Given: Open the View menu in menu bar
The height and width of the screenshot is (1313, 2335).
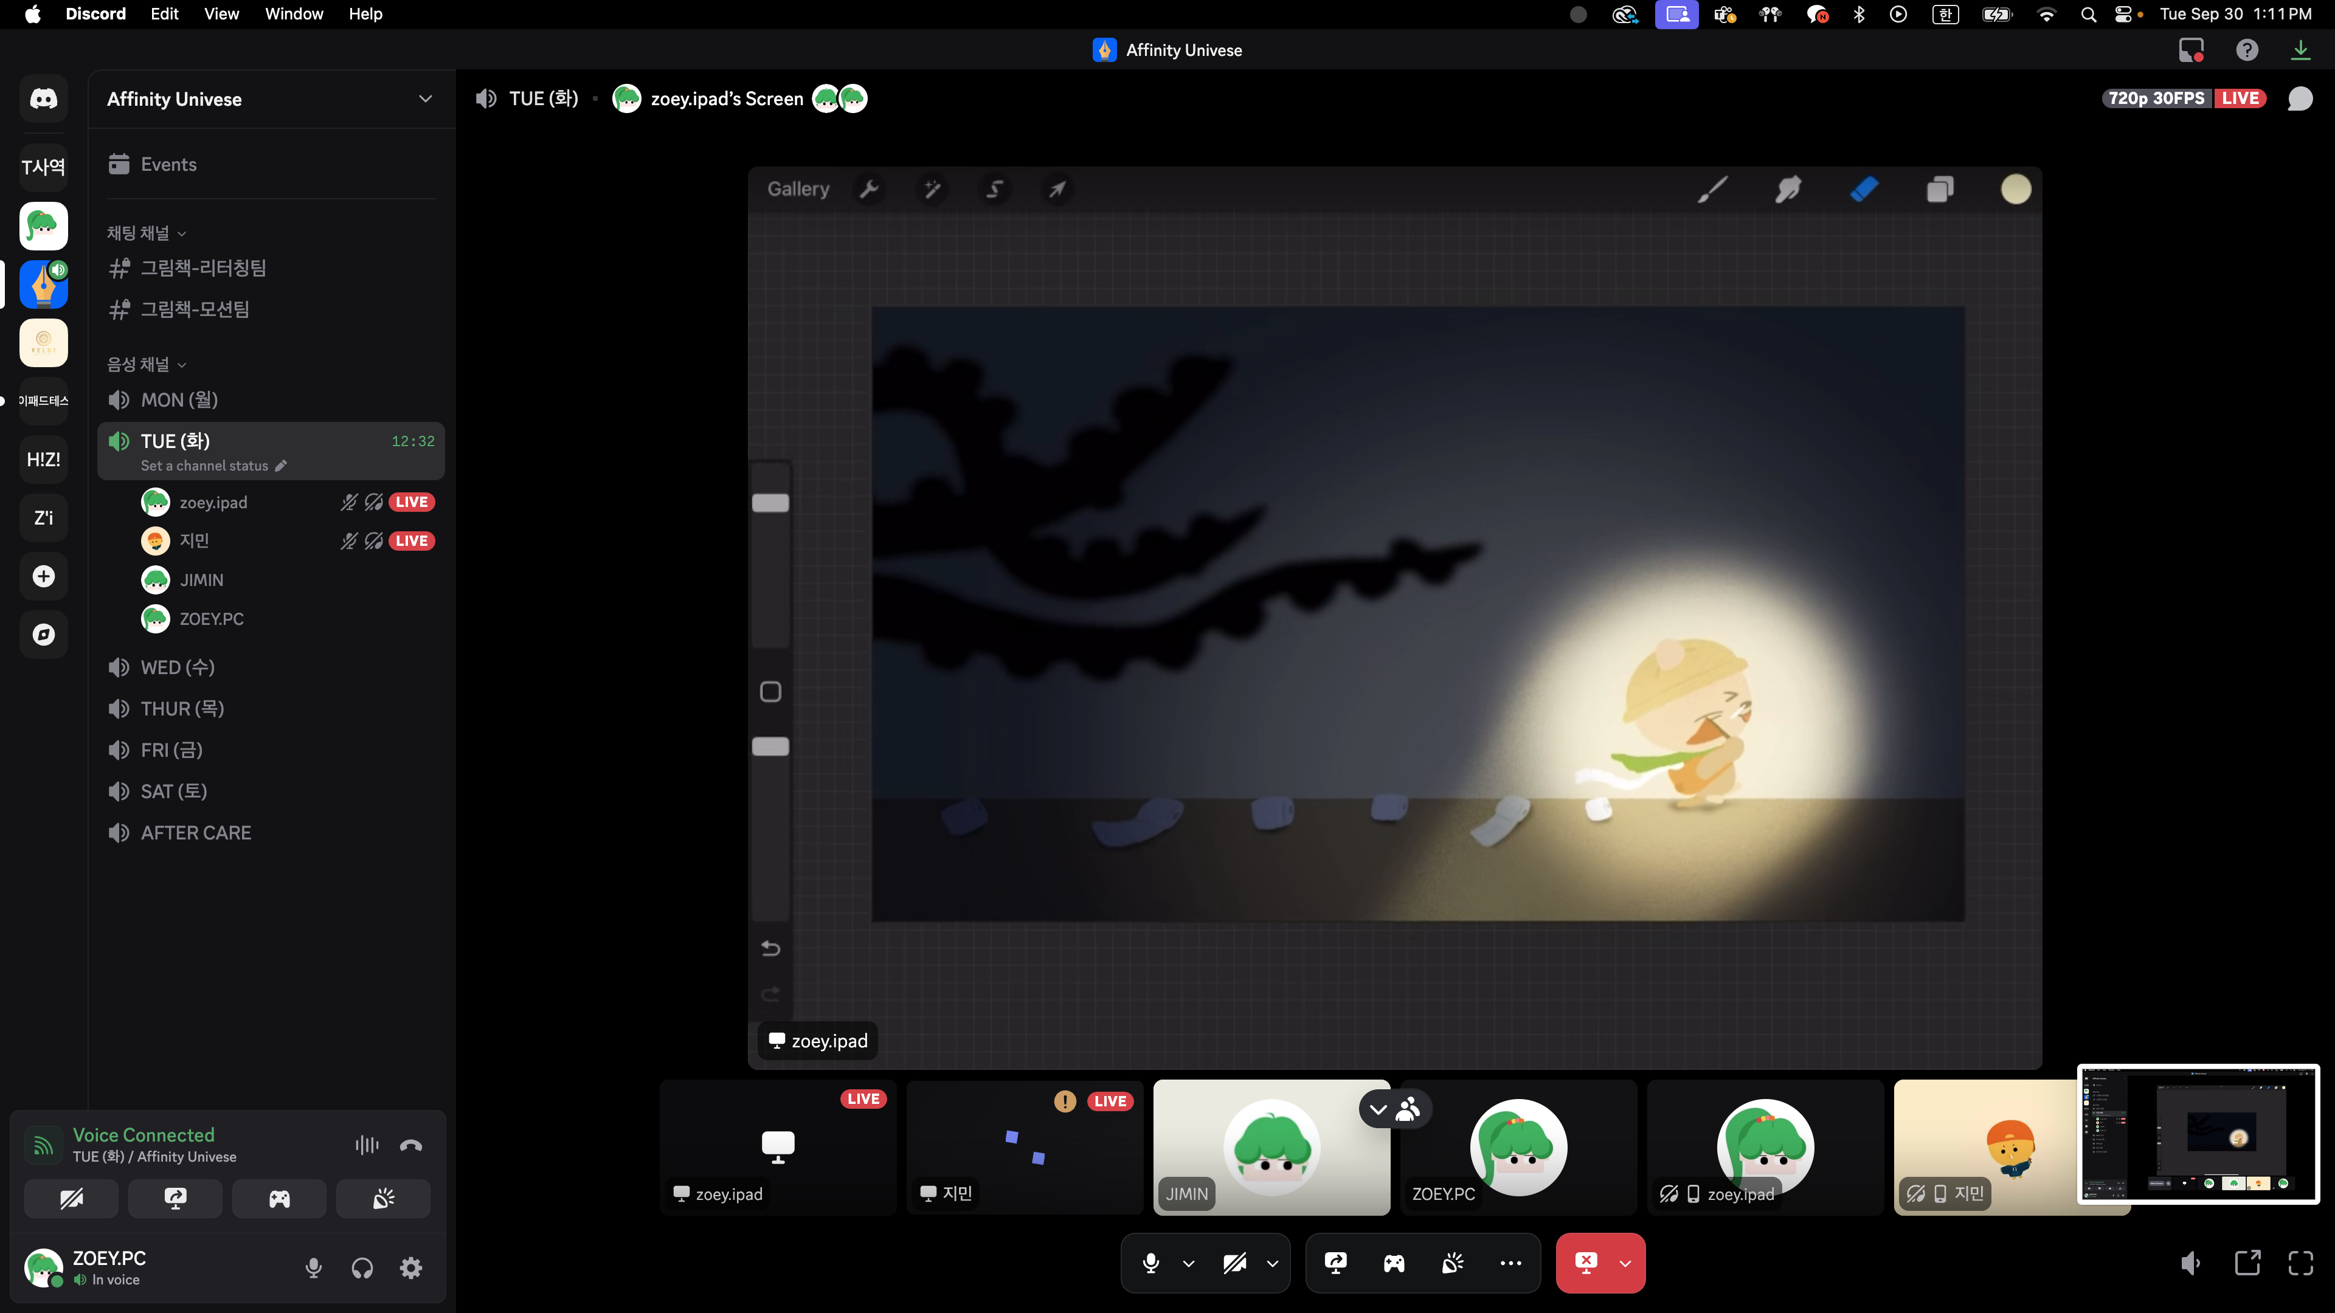Looking at the screenshot, I should click(x=221, y=13).
